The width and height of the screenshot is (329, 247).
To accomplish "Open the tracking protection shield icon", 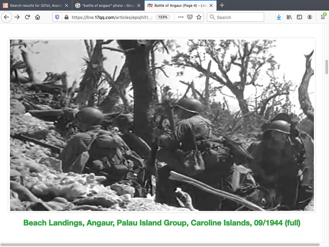I will pyautogui.click(x=58, y=17).
